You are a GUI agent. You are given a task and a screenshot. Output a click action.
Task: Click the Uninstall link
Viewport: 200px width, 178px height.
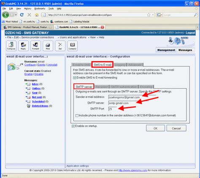point(52,65)
